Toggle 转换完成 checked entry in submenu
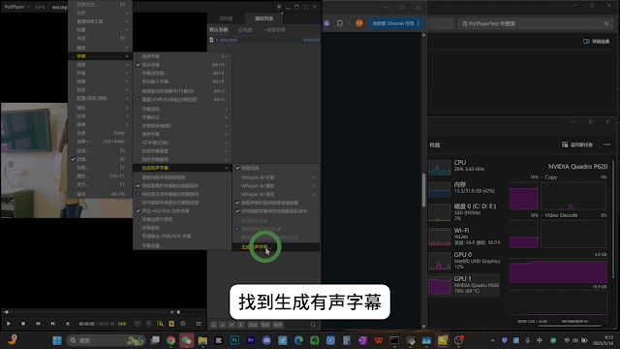Image resolution: width=620 pixels, height=349 pixels. [276, 168]
